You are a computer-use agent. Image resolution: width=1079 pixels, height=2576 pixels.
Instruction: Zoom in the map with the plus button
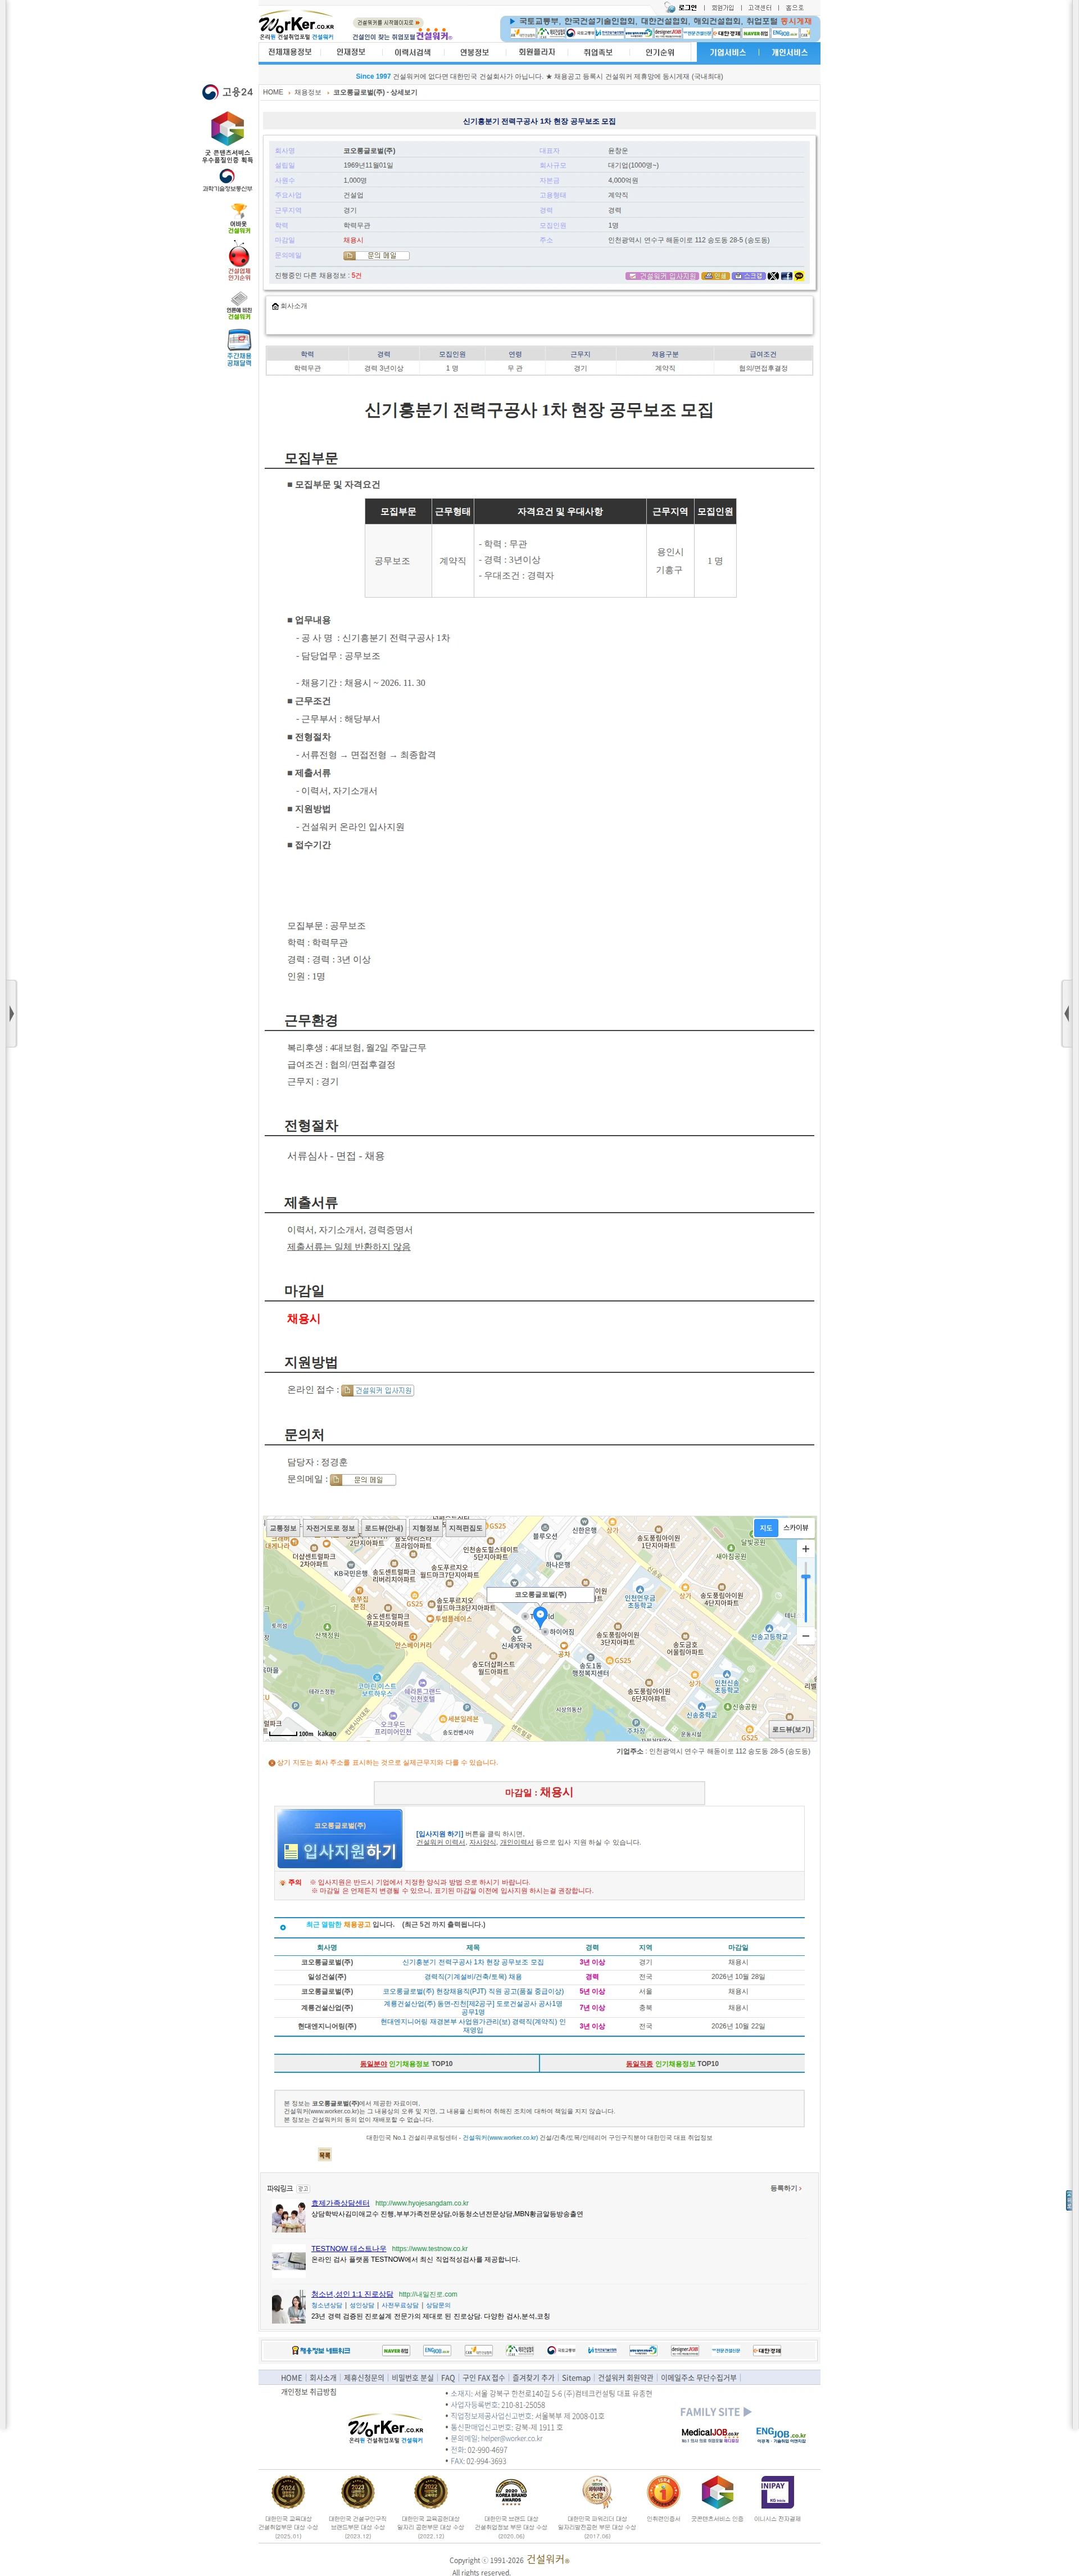pyautogui.click(x=805, y=1548)
